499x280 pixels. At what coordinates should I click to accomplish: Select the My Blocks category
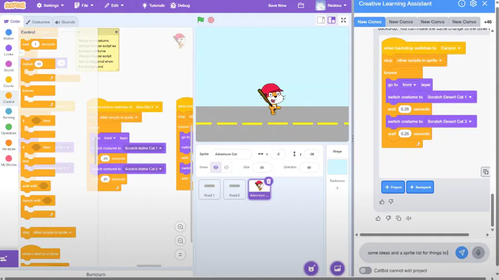tap(8, 161)
